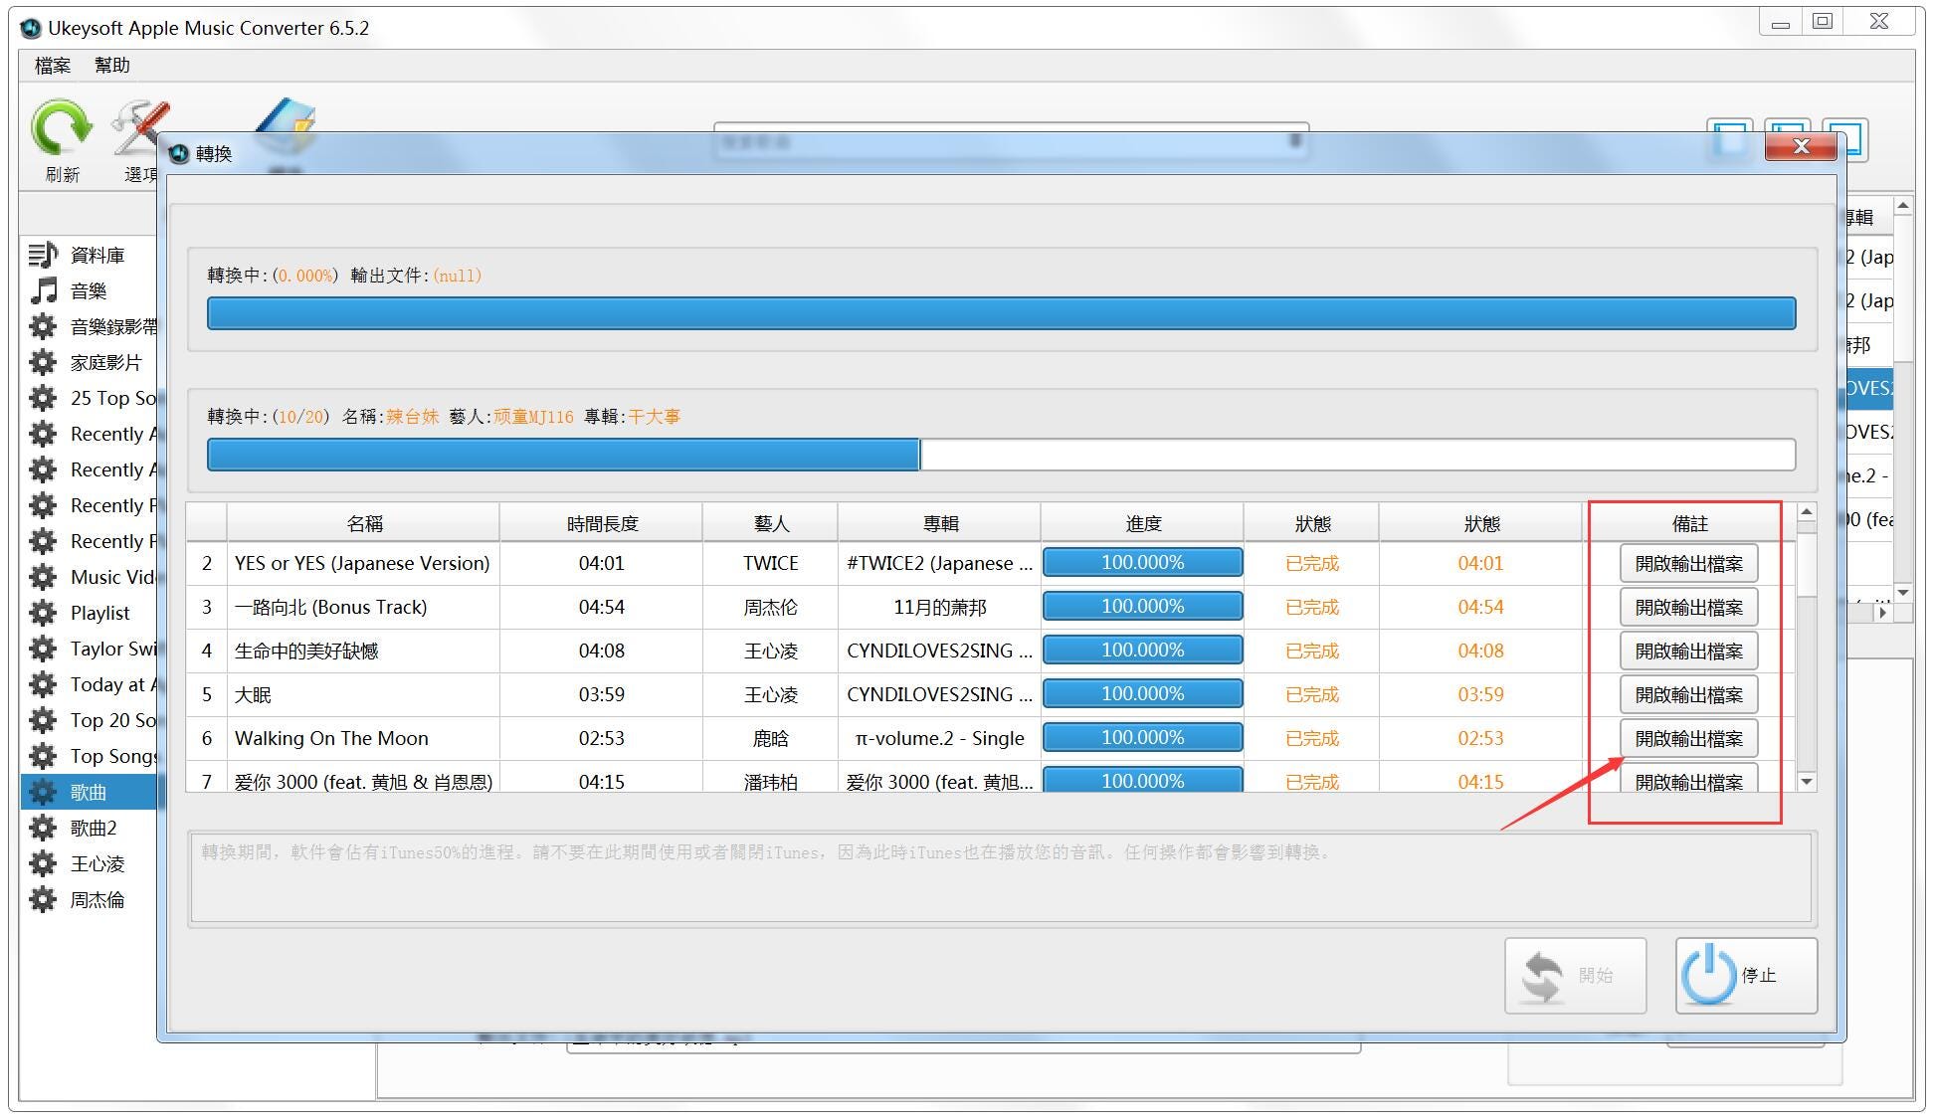Click the iTunes conversion notice text box
1934x1120 pixels.
[1001, 878]
